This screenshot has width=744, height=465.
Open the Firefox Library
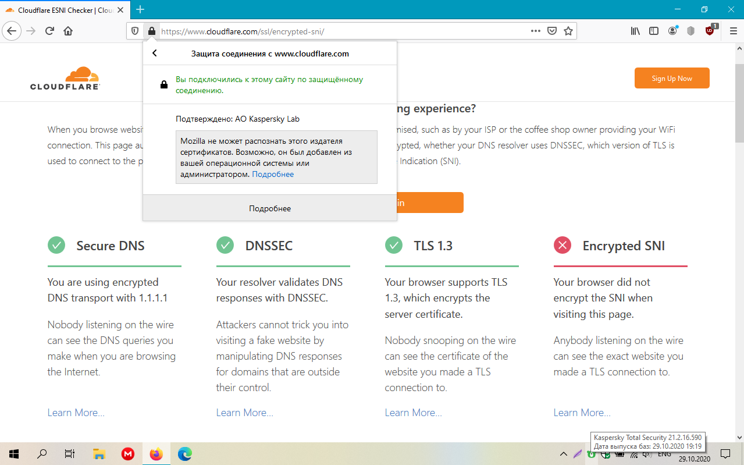coord(635,31)
